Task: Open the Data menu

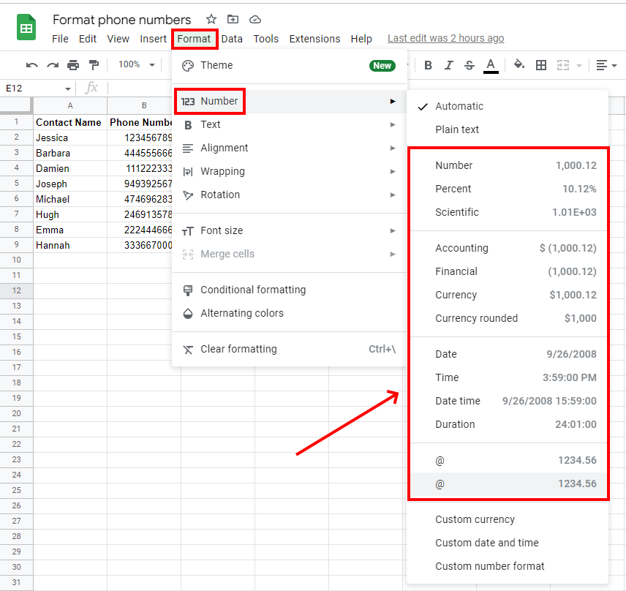Action: pyautogui.click(x=232, y=39)
